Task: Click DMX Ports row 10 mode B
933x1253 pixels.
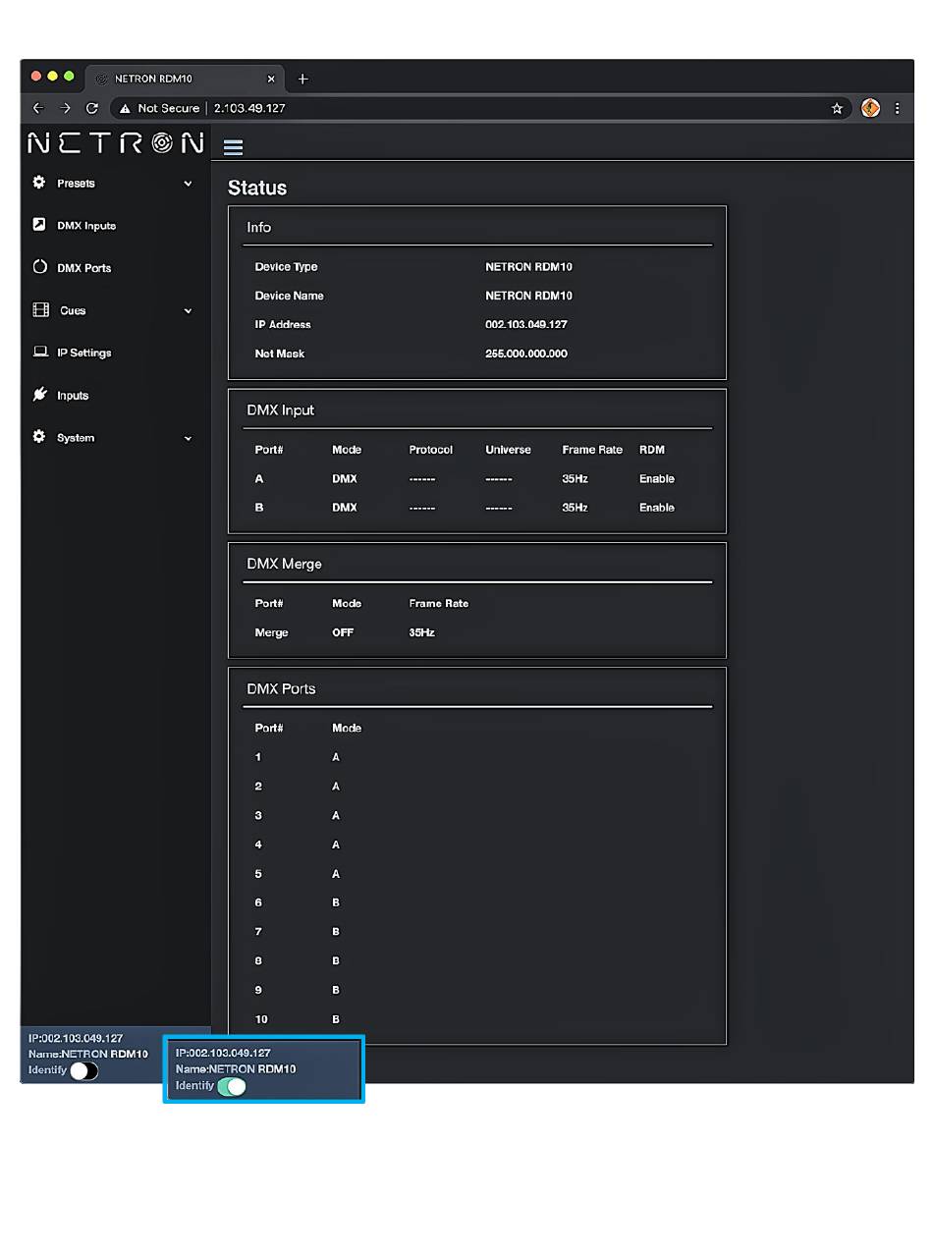Action: (336, 1019)
